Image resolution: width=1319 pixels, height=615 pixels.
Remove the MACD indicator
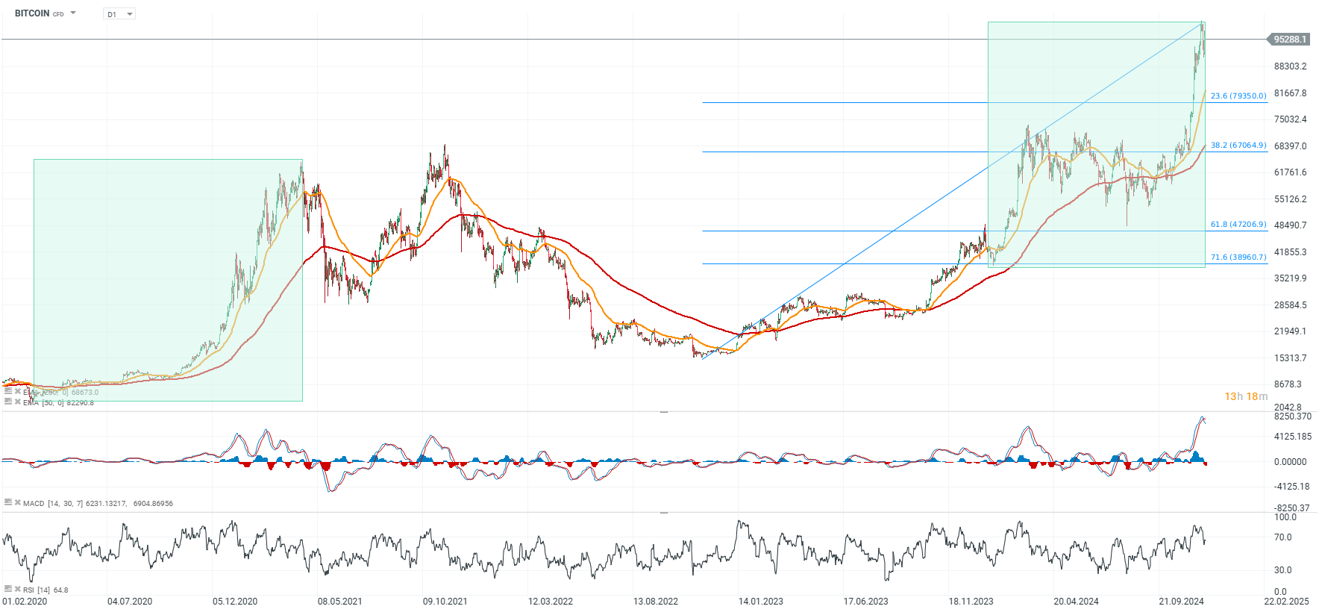[x=18, y=503]
